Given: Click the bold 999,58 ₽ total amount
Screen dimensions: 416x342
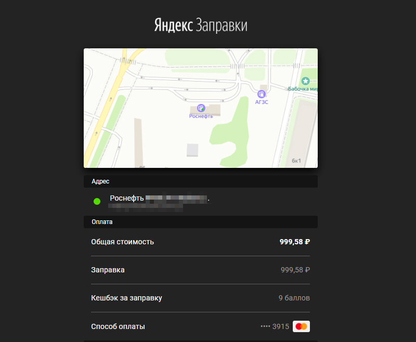Looking at the screenshot, I should (295, 242).
